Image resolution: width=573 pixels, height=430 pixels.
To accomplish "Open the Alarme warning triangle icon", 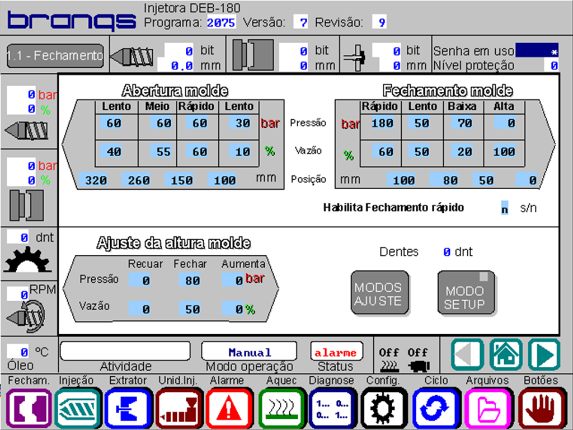I will click(228, 408).
